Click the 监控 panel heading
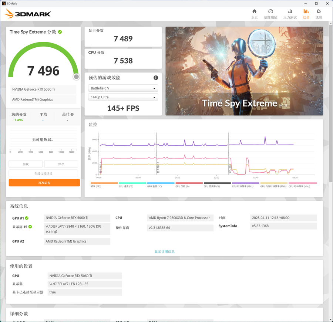The height and width of the screenshot is (322, 333). point(93,125)
